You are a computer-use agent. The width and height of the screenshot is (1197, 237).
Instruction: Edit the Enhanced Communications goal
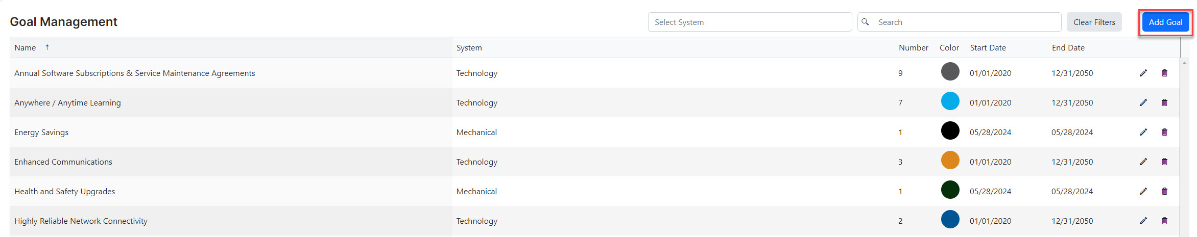(x=1143, y=162)
